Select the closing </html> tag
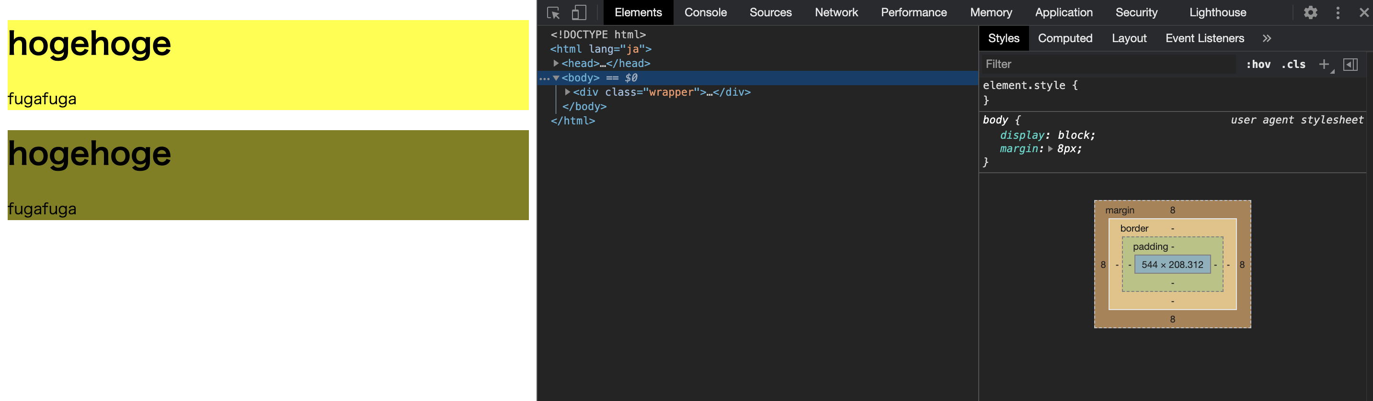This screenshot has width=1373, height=401. 572,121
